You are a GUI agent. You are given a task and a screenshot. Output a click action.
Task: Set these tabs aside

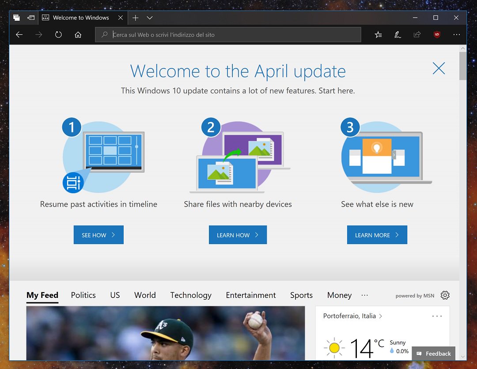[x=16, y=18]
